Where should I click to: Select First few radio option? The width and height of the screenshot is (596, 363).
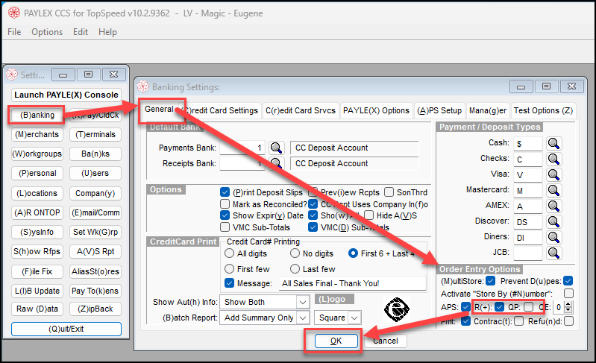click(x=229, y=269)
